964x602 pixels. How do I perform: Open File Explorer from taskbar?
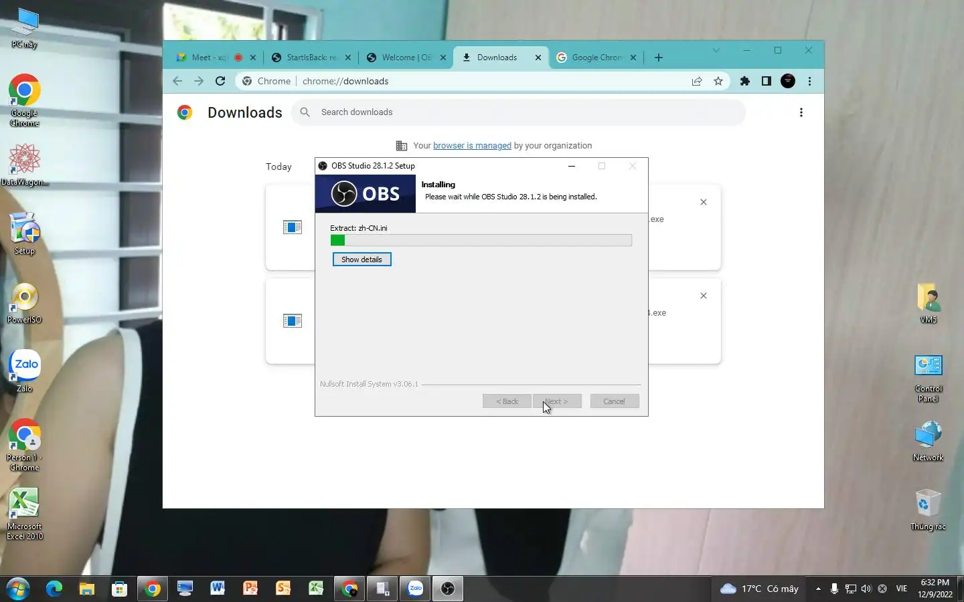(87, 589)
